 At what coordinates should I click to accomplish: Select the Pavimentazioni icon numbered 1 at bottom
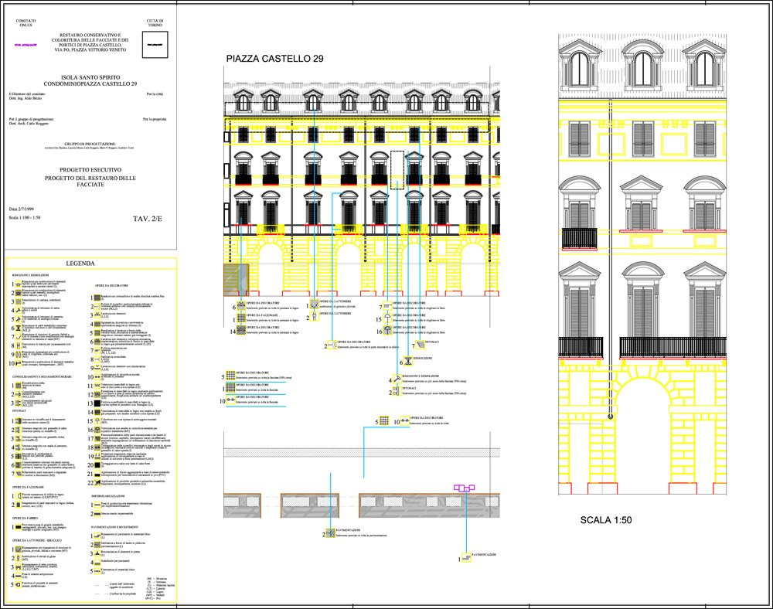[x=466, y=558]
